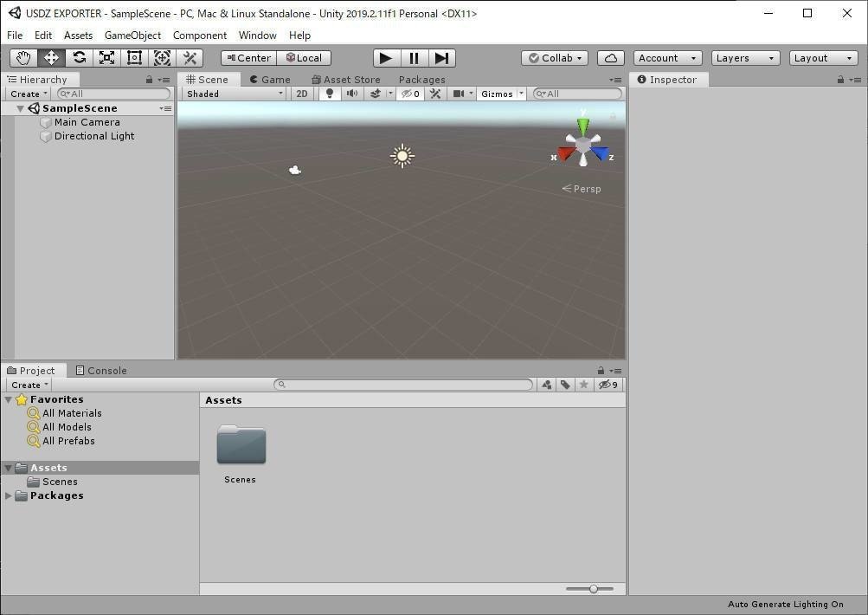Open Account dropdown
This screenshot has height=615, width=868.
667,58
